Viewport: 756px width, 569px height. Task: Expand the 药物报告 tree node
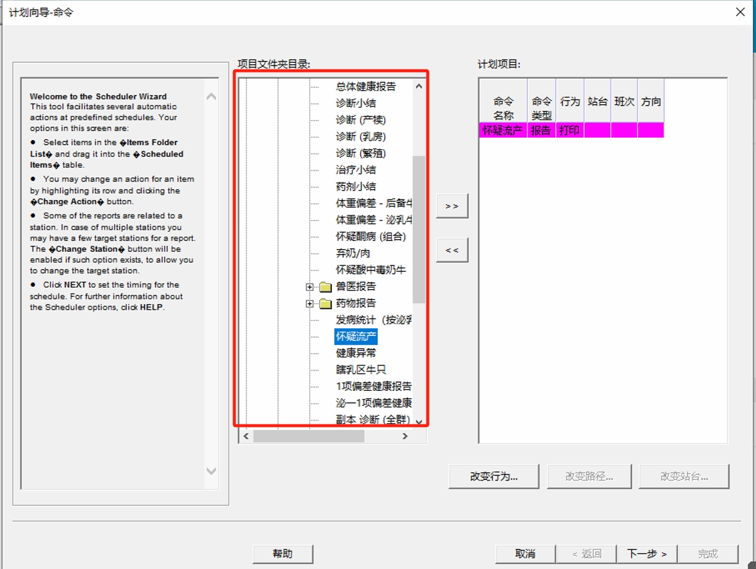[310, 303]
